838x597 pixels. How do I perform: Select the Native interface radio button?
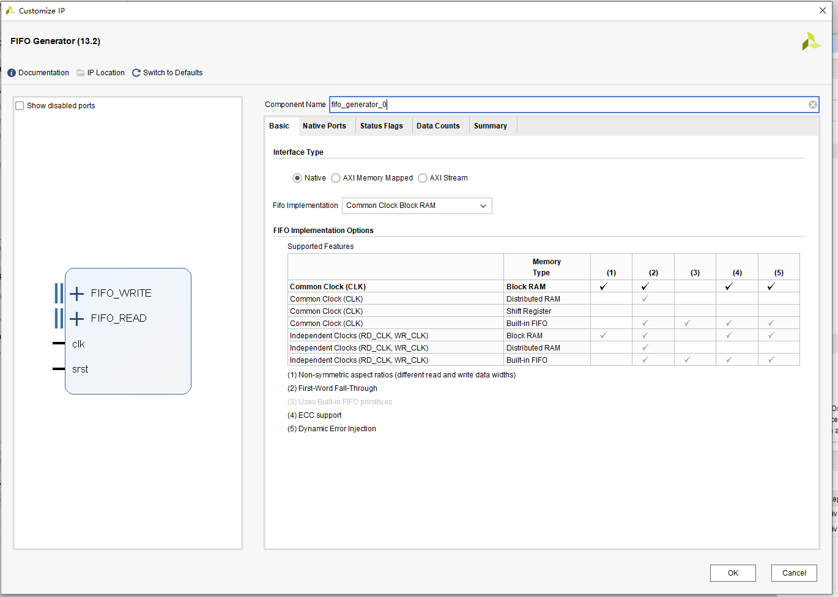pos(297,178)
